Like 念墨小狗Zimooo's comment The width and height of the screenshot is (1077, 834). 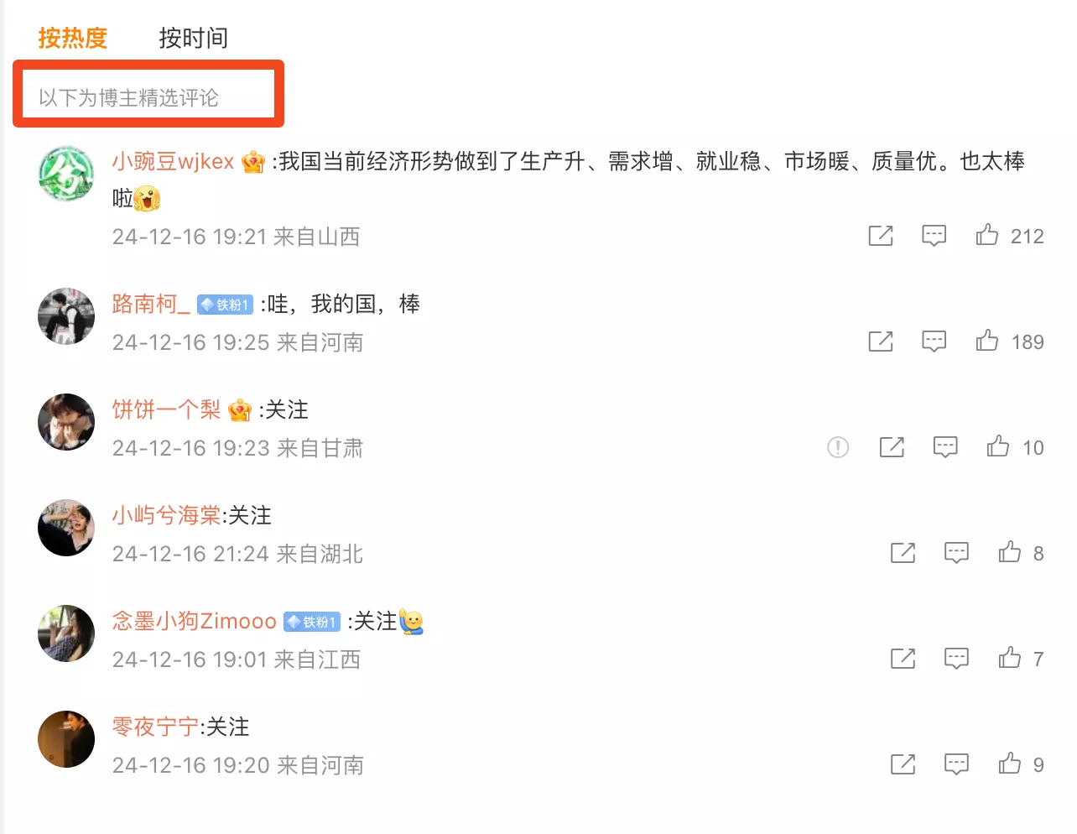1010,658
